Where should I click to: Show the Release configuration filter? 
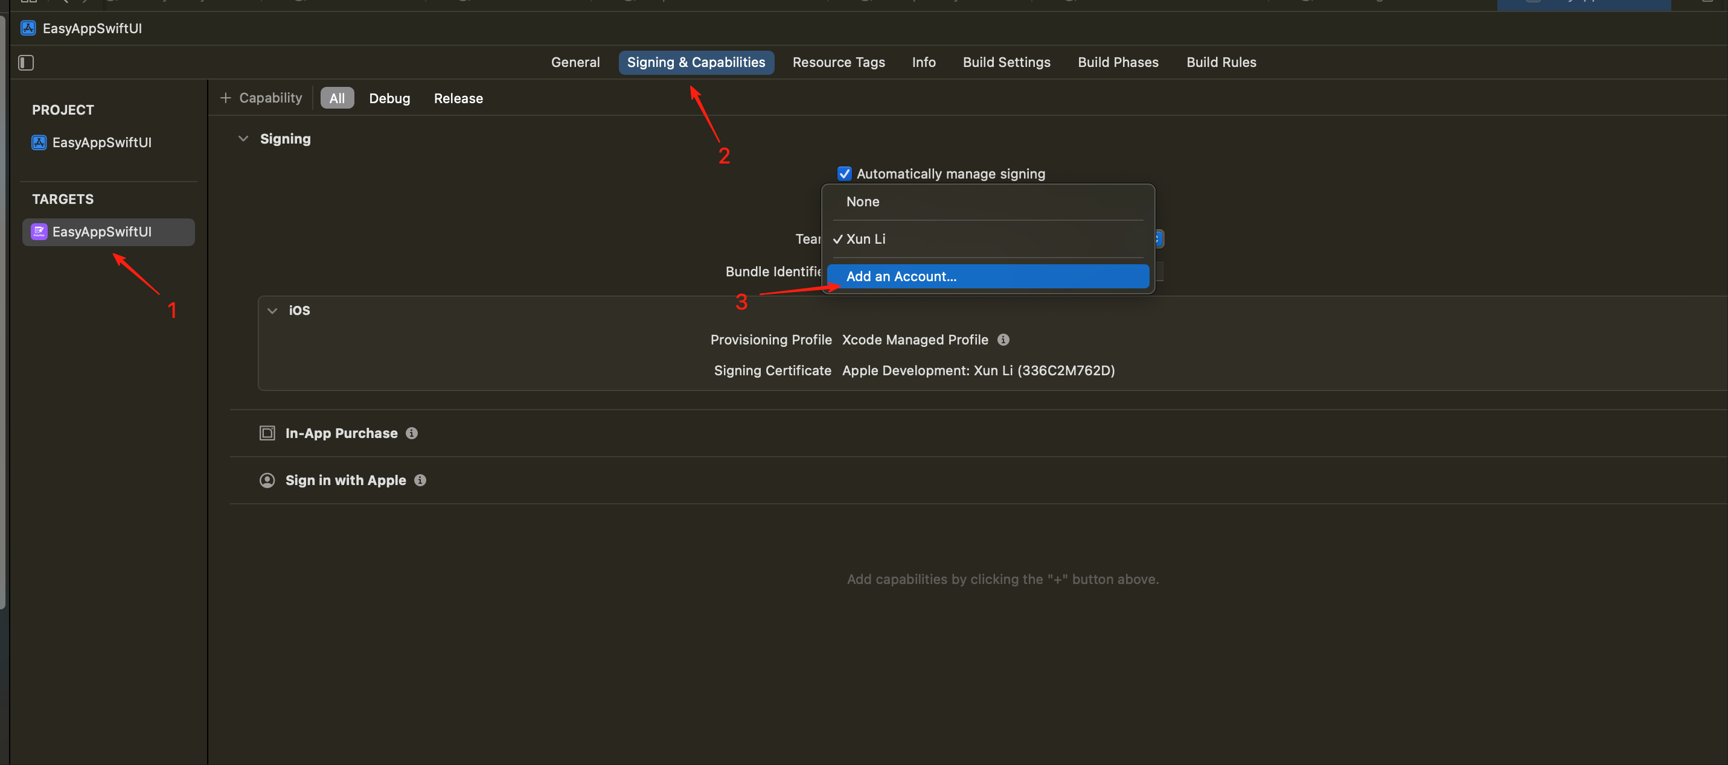tap(458, 98)
